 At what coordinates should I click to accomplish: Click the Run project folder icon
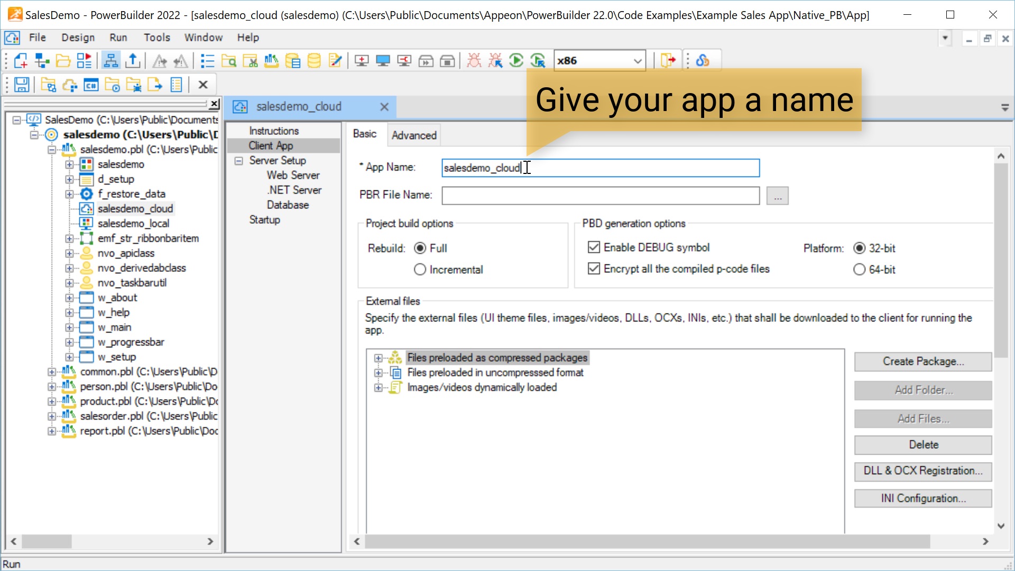(112, 85)
